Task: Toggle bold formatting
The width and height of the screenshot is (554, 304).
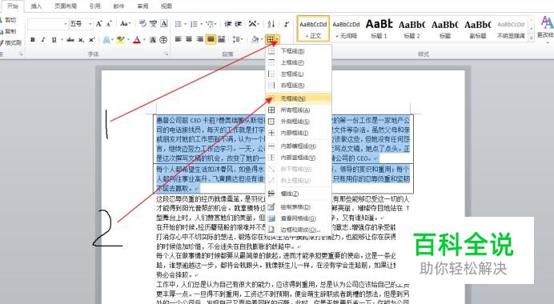Action: pos(33,39)
